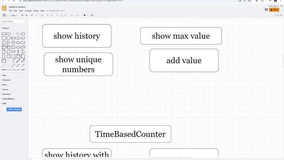Select the triangle shape in General
284x160 pixels.
[8, 43]
